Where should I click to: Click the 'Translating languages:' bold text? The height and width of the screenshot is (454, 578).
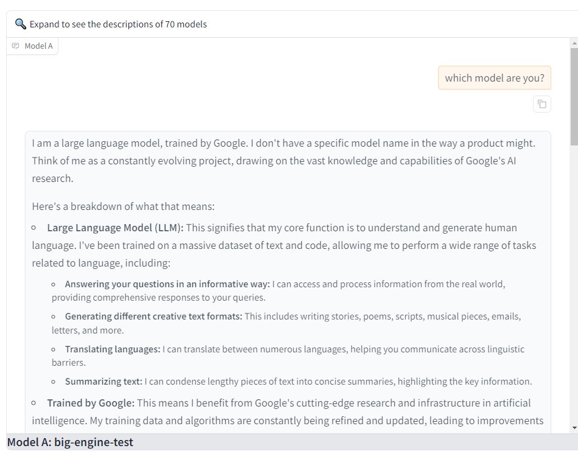click(113, 349)
